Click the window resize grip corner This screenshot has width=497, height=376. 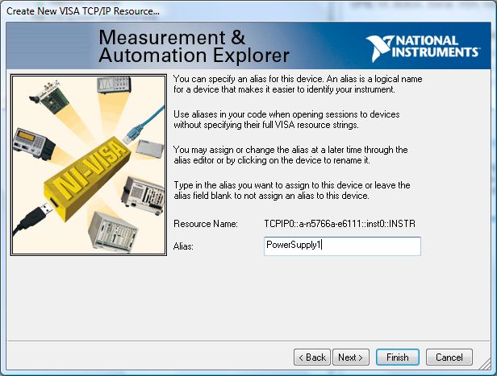pos(485,365)
